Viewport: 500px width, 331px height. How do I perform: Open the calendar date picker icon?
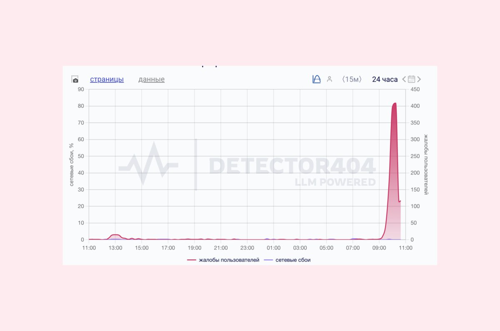point(412,79)
